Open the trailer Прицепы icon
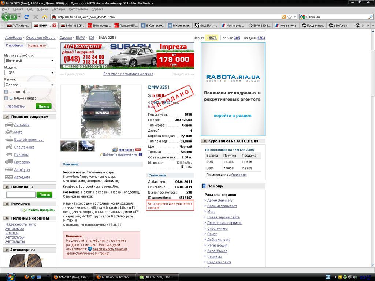 click(x=9, y=154)
